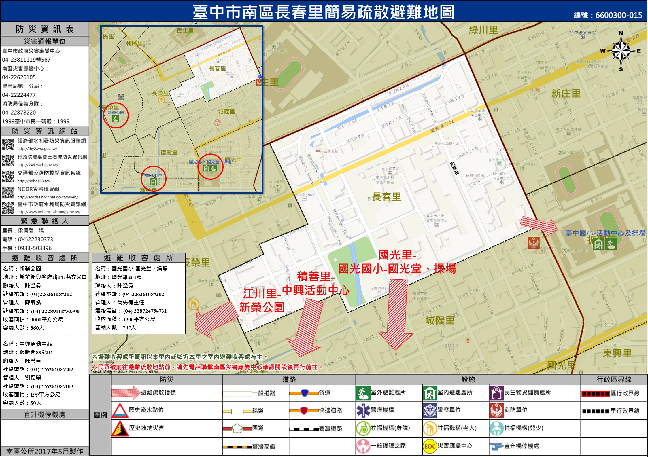This screenshot has width=648, height=457.
Task: Click the fire department legend icon
Action: tap(496, 410)
